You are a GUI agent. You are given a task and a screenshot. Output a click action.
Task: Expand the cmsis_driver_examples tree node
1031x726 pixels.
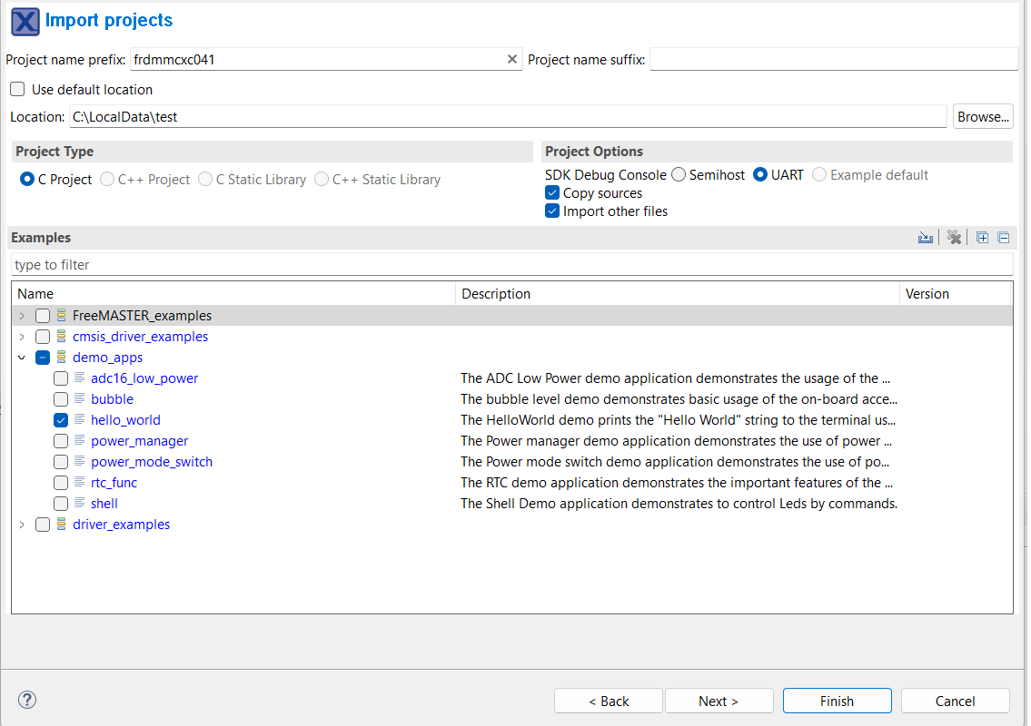click(x=22, y=337)
